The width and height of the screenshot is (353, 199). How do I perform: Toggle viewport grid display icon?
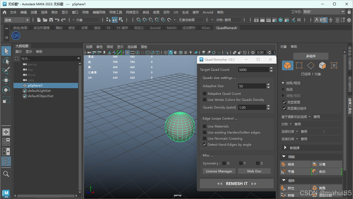pos(127,53)
